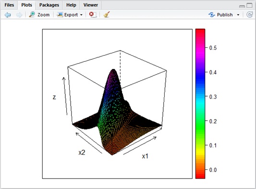The height and width of the screenshot is (189, 256).
Task: Refresh the current plot
Action: [x=250, y=15]
